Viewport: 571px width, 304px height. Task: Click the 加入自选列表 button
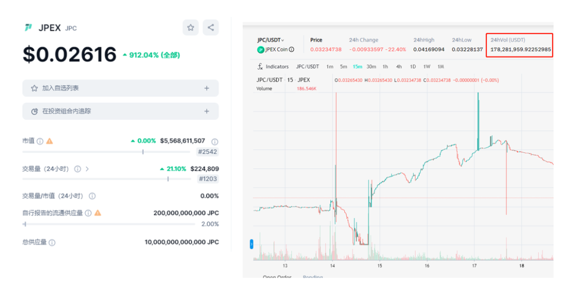click(x=120, y=88)
